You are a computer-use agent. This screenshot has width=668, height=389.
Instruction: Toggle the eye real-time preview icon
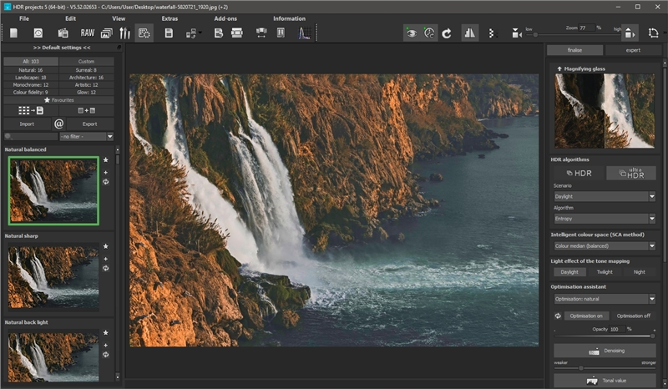point(410,33)
